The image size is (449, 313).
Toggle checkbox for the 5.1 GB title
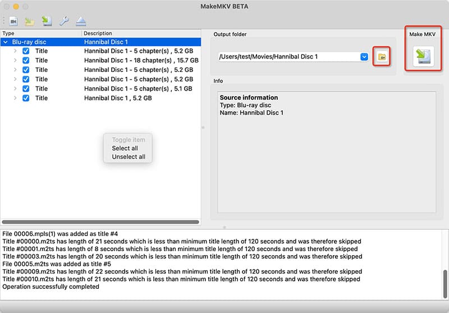[x=26, y=89]
